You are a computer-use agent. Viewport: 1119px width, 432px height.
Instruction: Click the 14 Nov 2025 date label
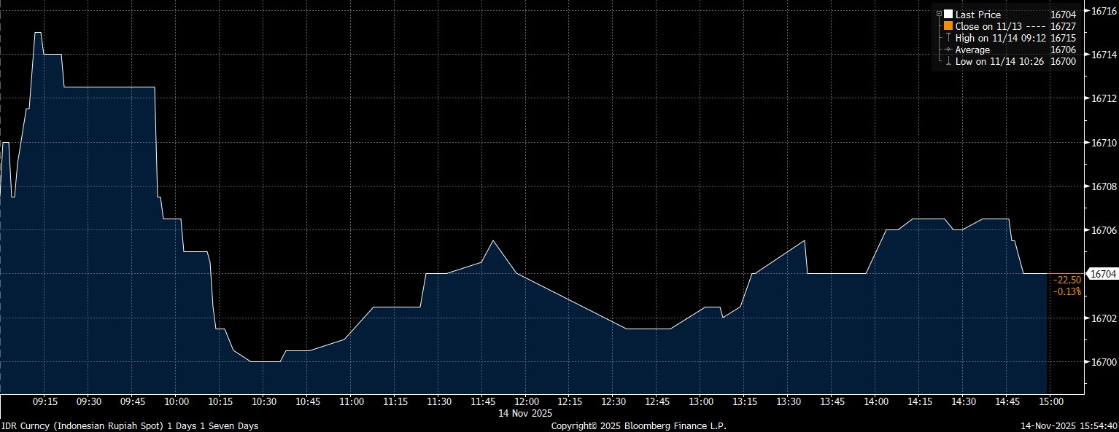(526, 413)
